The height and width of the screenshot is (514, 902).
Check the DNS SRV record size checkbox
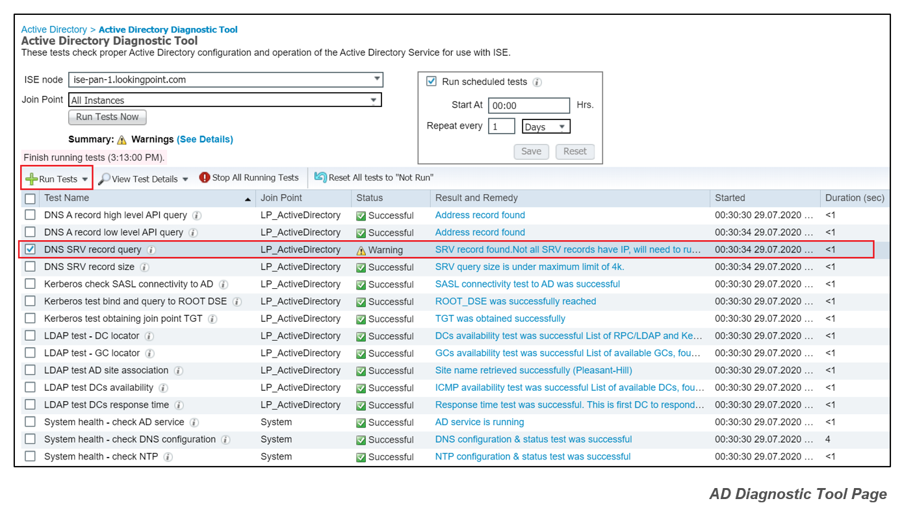point(30,267)
